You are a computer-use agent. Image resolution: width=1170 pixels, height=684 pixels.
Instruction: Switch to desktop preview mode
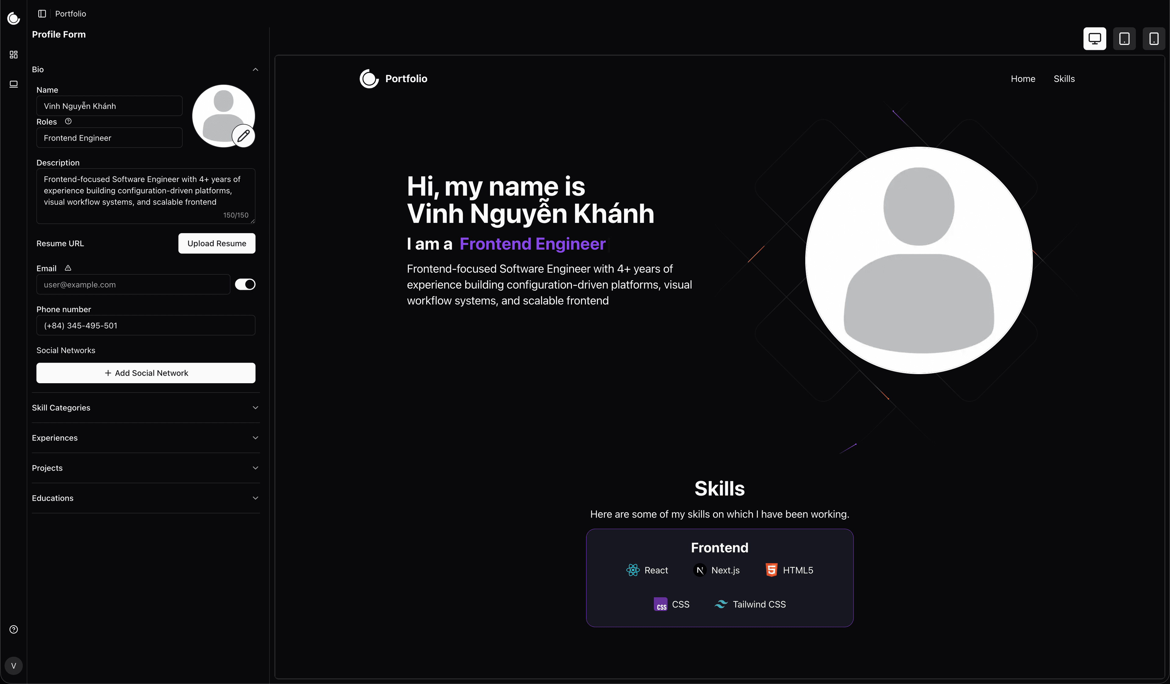point(1094,38)
